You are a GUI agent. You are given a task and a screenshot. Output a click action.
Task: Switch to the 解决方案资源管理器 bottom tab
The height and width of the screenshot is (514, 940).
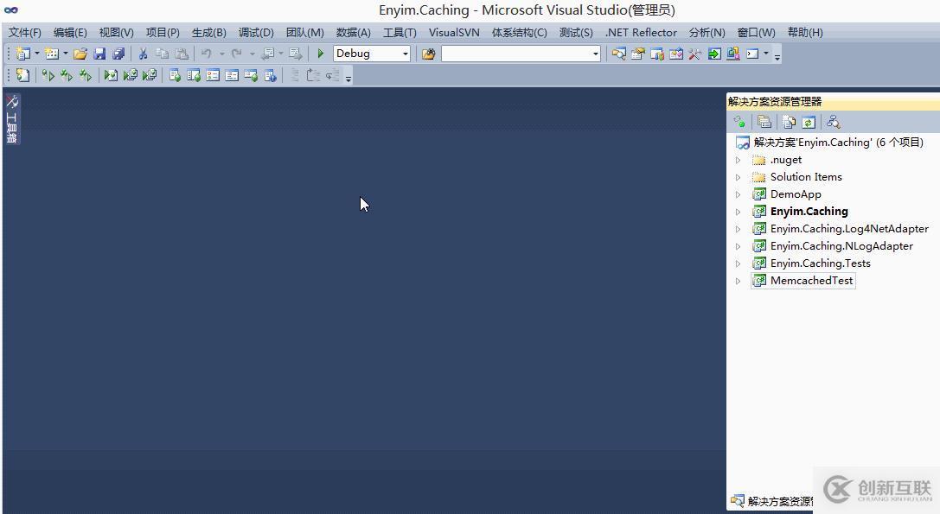(773, 501)
